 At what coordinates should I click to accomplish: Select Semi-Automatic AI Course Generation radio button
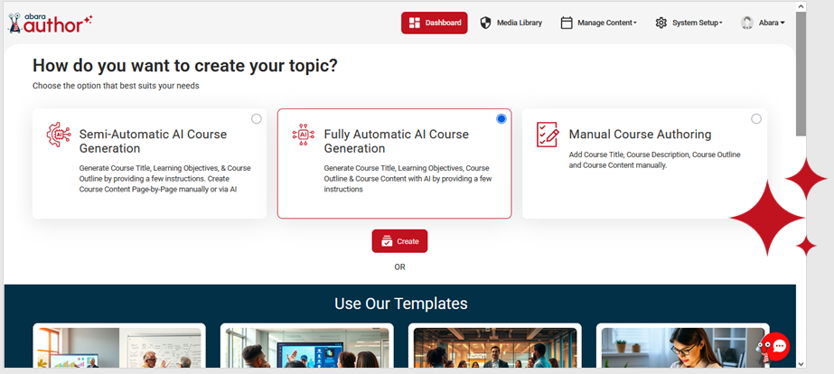click(x=257, y=119)
